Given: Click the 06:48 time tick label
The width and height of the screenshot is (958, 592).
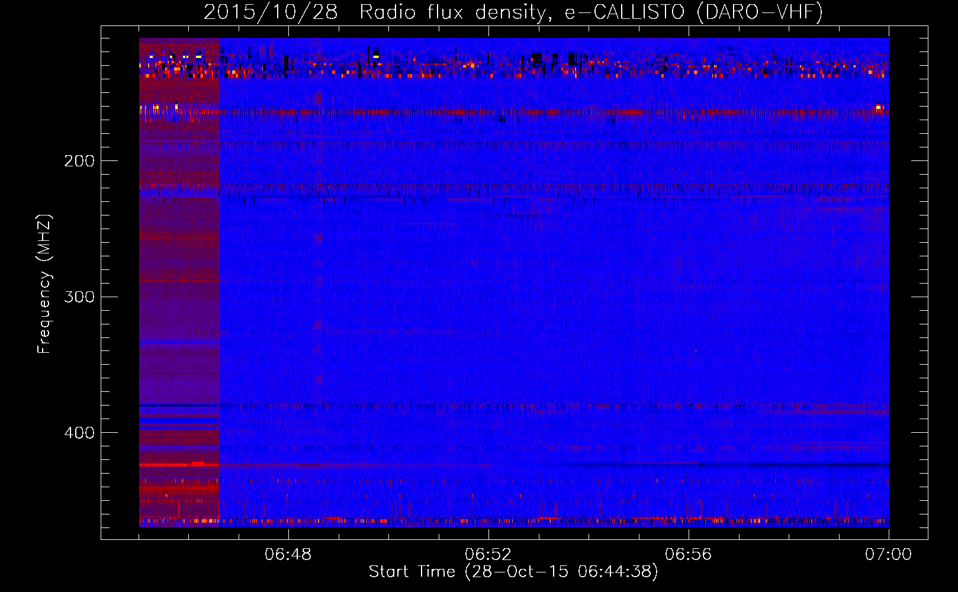Looking at the screenshot, I should 288,555.
